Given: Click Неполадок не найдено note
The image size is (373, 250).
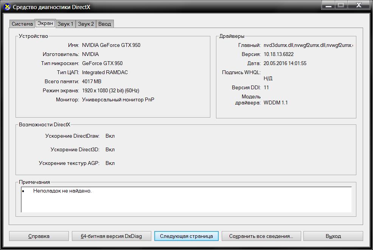Looking at the screenshot, I should point(62,191).
